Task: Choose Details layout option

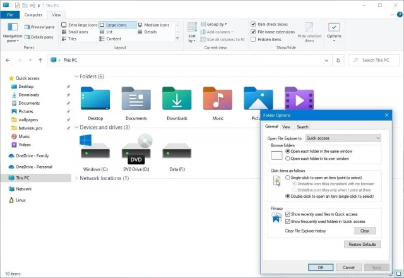Action: [x=147, y=32]
